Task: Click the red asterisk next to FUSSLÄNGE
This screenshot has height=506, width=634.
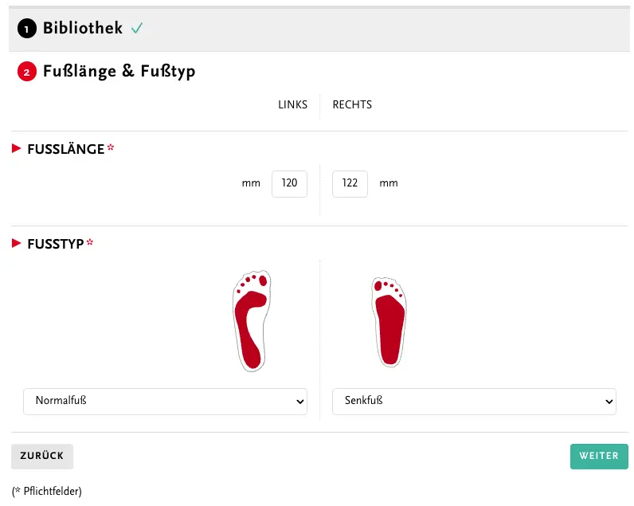Action: [111, 149]
